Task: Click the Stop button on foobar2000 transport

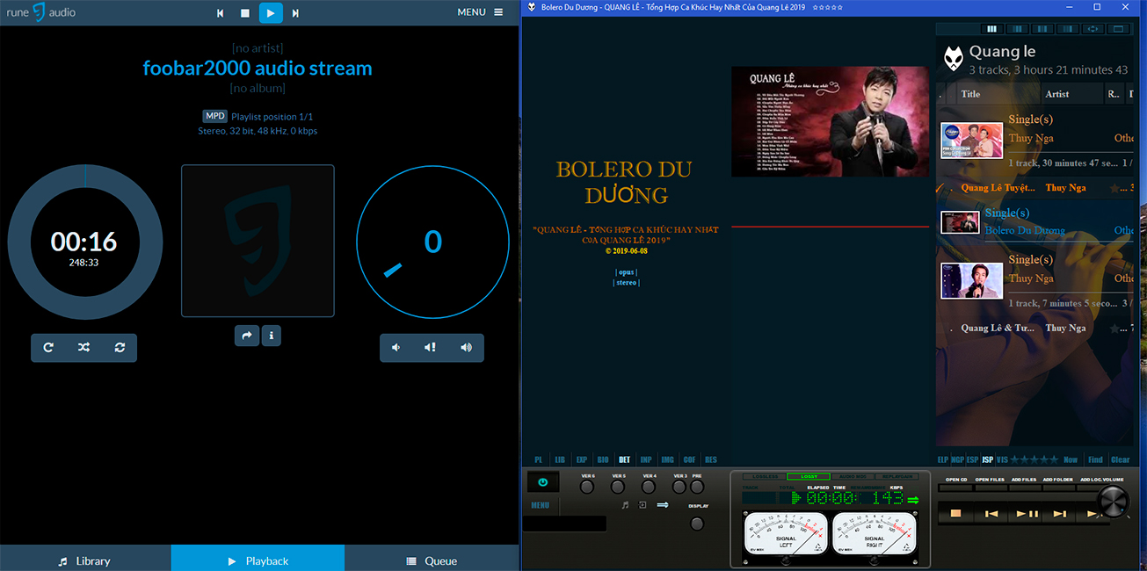Action: tap(956, 513)
